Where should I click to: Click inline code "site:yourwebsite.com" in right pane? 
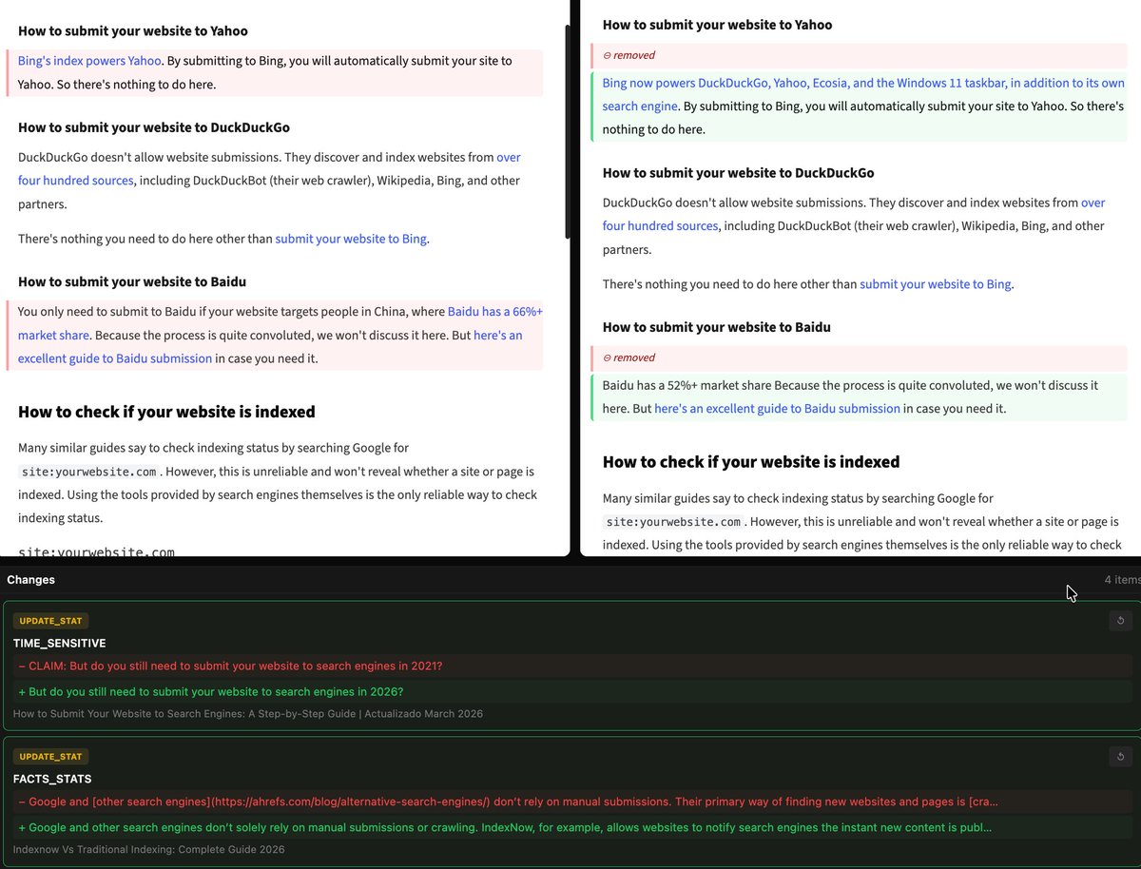(x=674, y=522)
